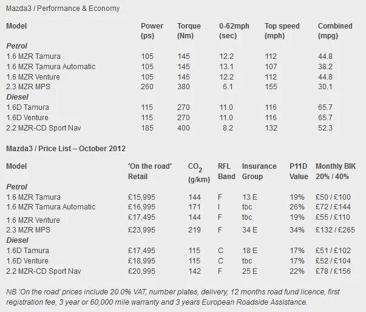This screenshot has width=366, height=312.
Task: Select 1.6 MZR Tamura Automatic in performance table
Action: coord(51,67)
